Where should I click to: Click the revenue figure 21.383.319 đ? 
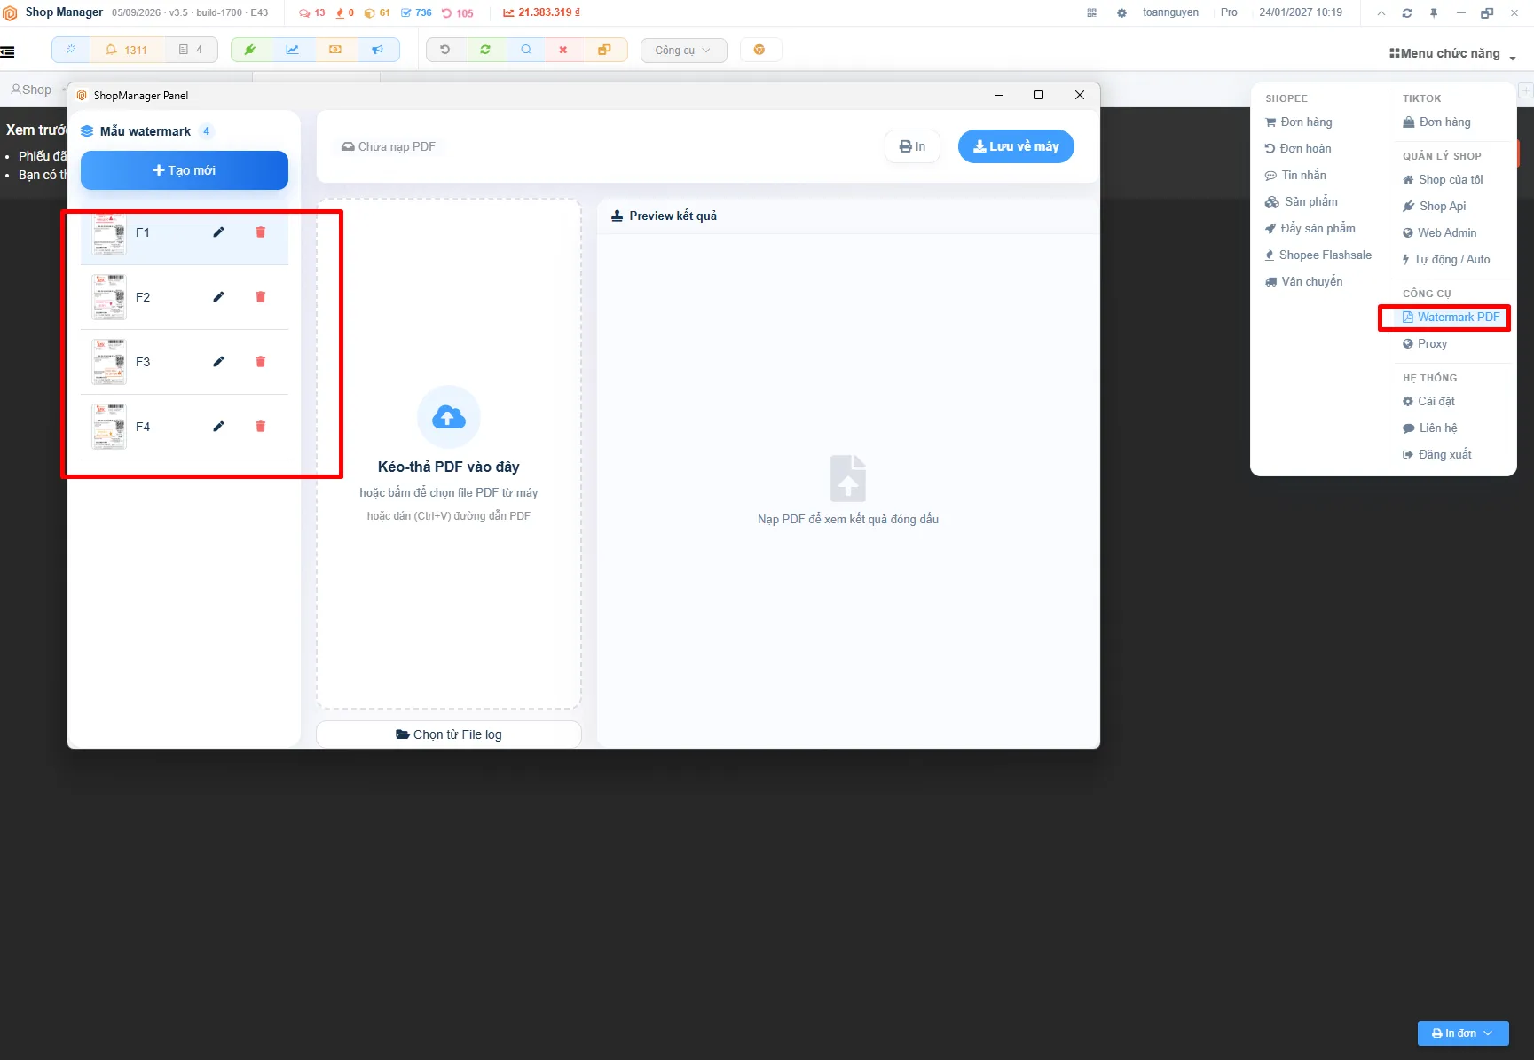542,12
